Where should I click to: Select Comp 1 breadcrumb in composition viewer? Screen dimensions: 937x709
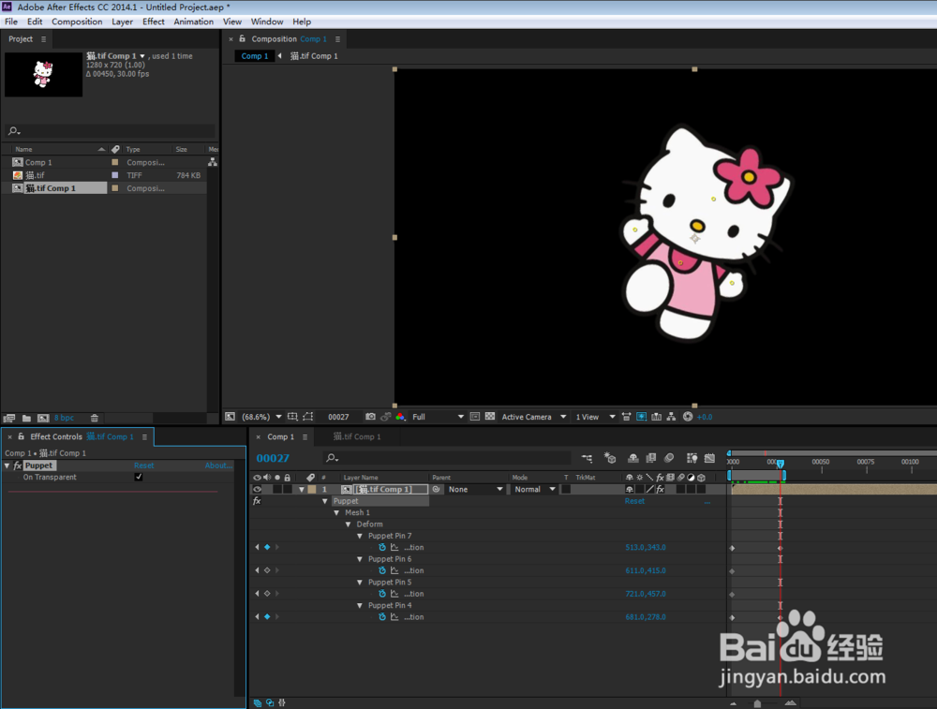255,55
